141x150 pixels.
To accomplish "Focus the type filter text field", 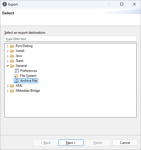I will [x=70, y=39].
